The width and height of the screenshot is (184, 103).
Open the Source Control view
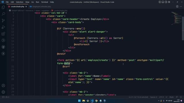(x=3, y=21)
